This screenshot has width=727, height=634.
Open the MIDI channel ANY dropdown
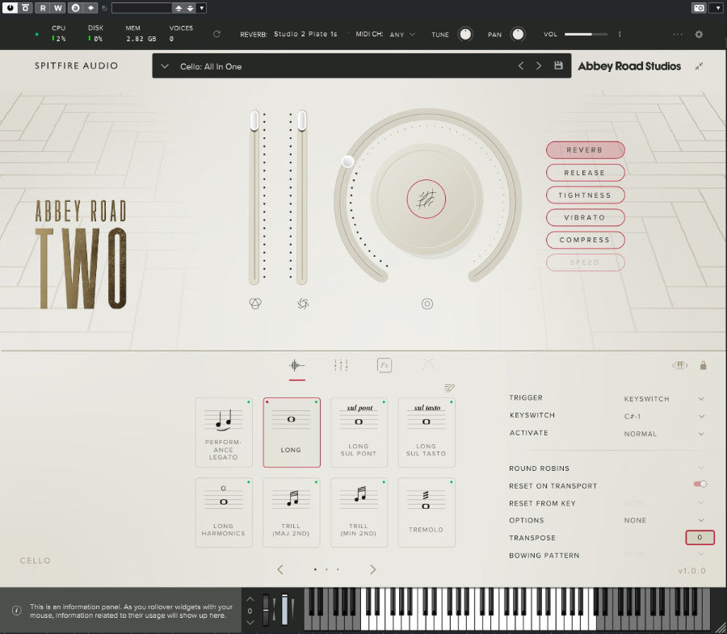[402, 34]
